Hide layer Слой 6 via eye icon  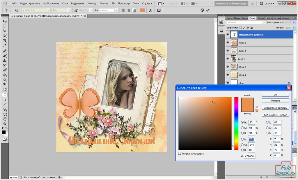228,43
